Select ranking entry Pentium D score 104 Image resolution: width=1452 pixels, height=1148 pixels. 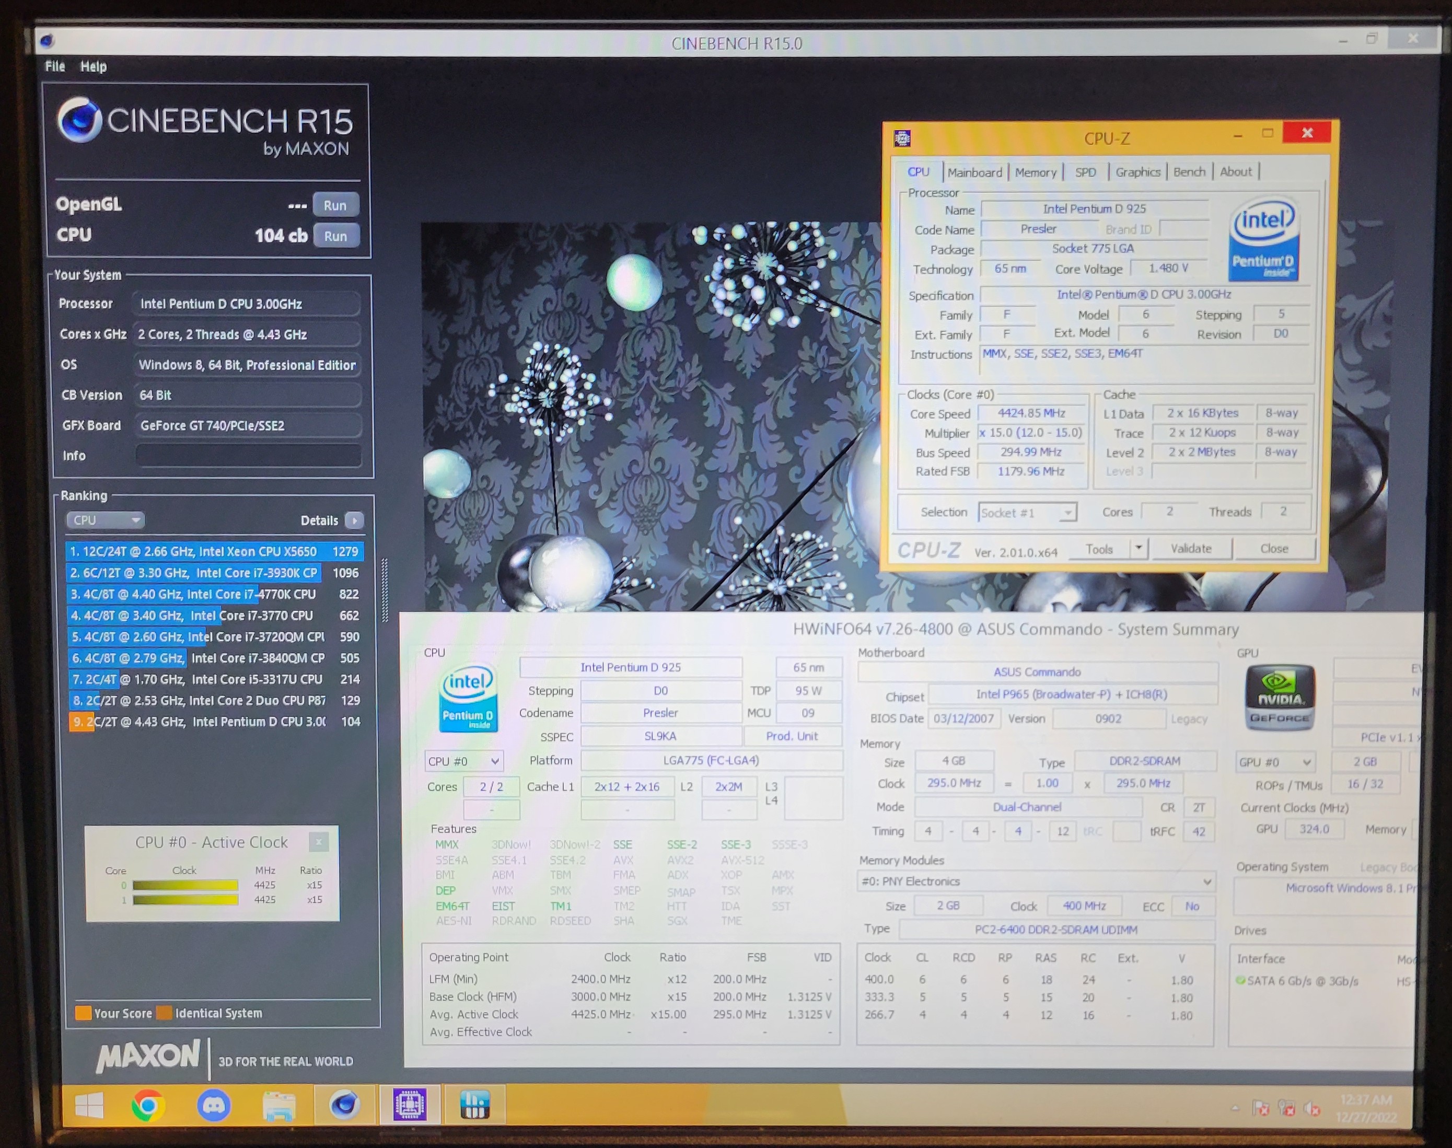(214, 721)
